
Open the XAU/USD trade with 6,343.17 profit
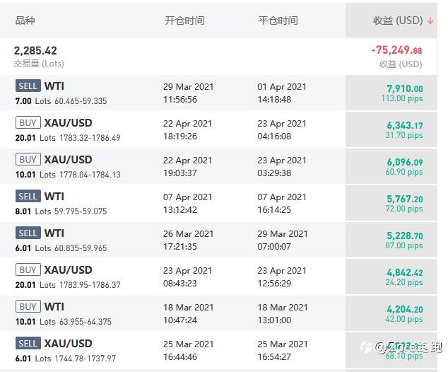click(x=218, y=129)
